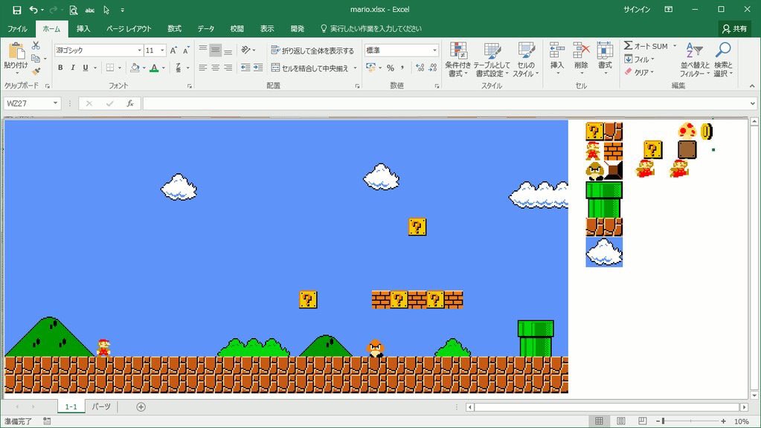Toggle underline formatting
The height and width of the screenshot is (428, 761).
(x=86, y=68)
